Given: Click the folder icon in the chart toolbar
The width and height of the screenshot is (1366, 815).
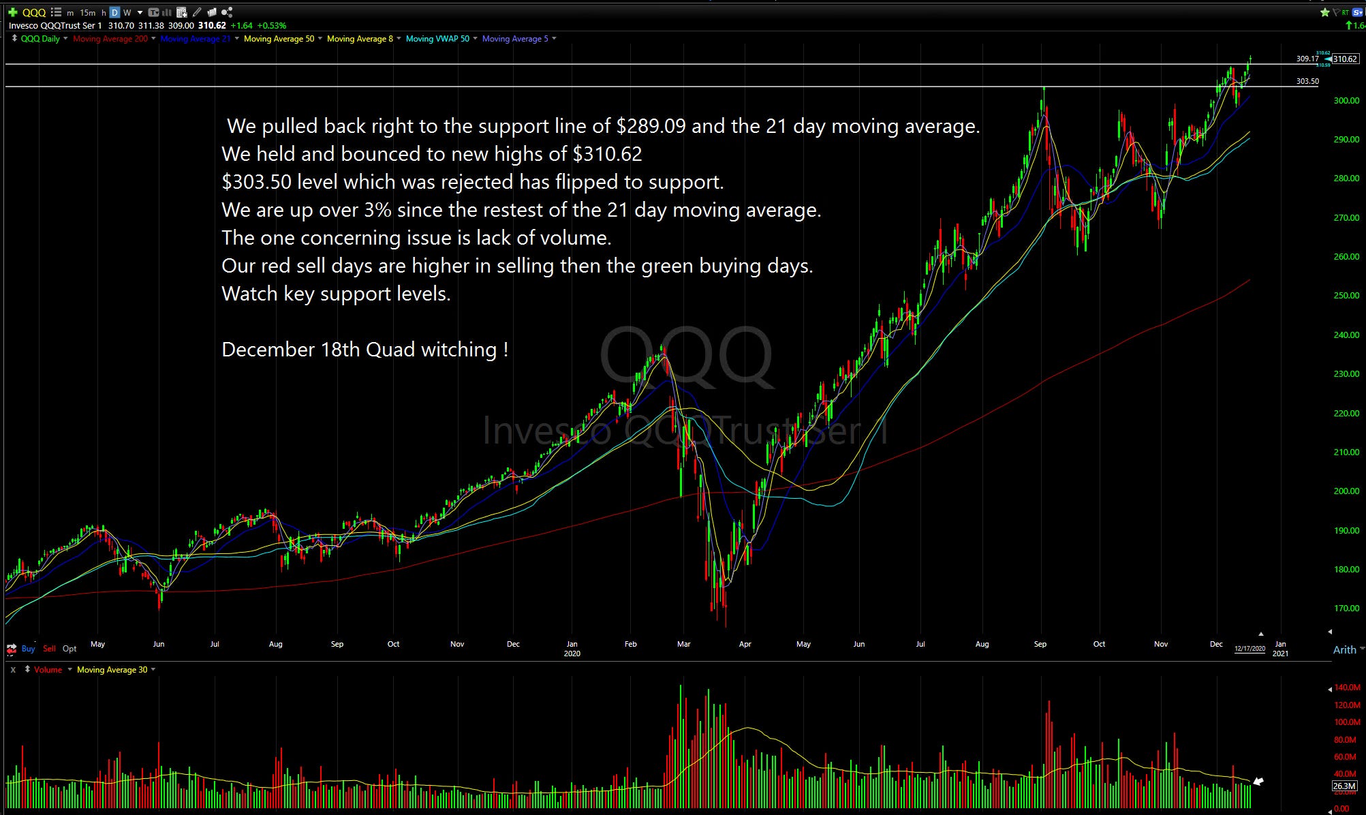Looking at the screenshot, I should click(x=212, y=12).
